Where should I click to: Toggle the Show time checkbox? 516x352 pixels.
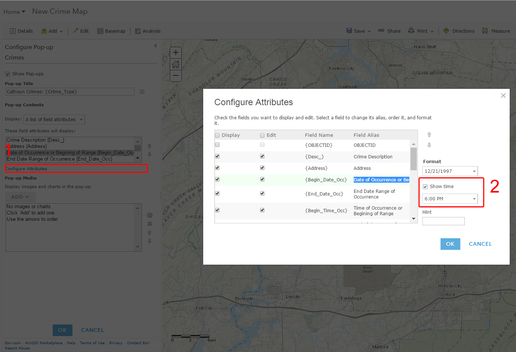425,187
